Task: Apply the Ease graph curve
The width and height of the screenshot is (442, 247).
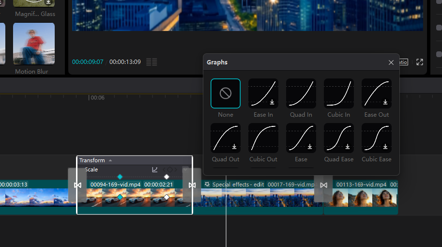Action: pyautogui.click(x=301, y=138)
